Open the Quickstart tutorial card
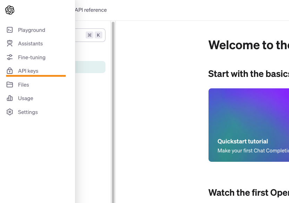This screenshot has height=203, width=289. 249,125
